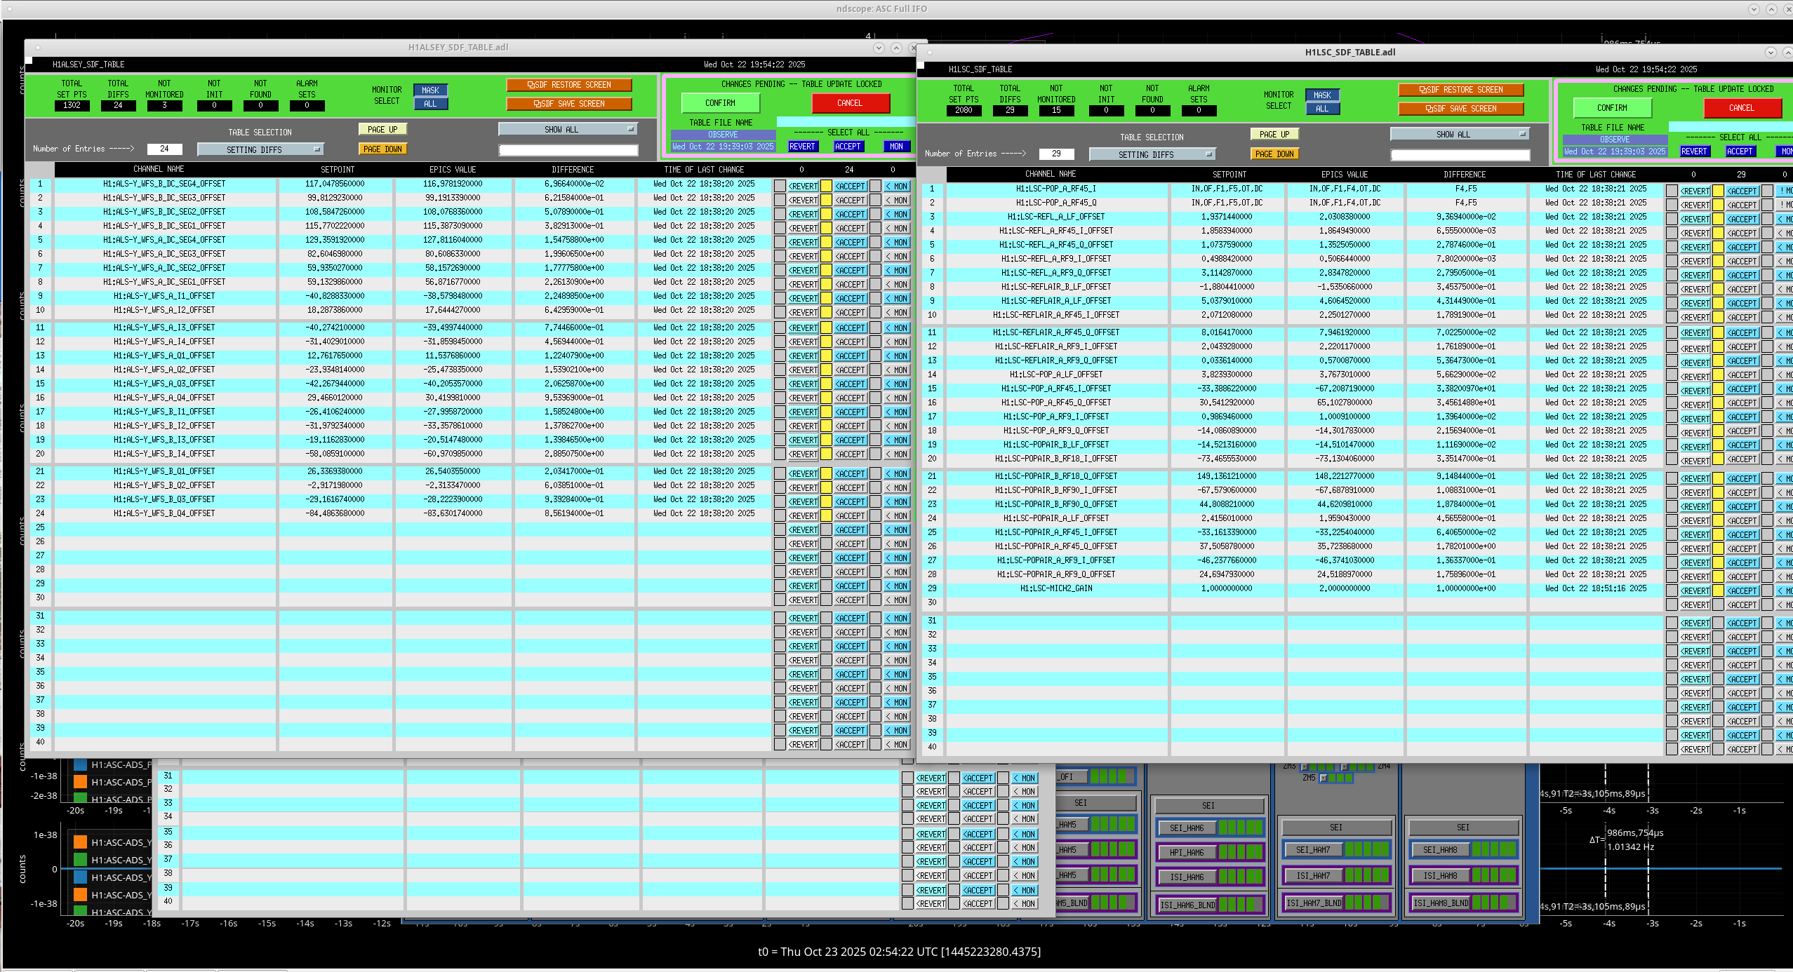Click white text field below H1ALSEY SHOW ALL
Viewport: 1793px width, 972px height.
coord(568,149)
